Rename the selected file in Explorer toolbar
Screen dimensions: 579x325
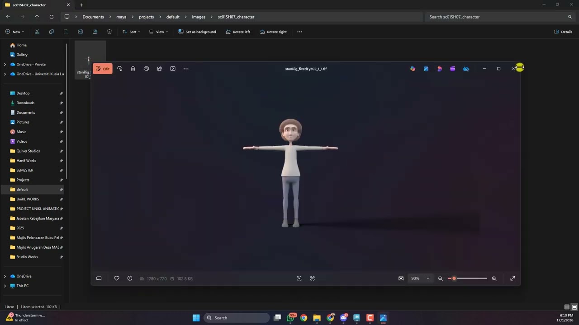(81, 32)
